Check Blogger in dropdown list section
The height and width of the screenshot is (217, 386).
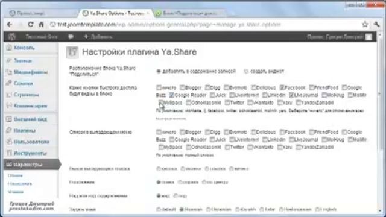[x=182, y=132]
